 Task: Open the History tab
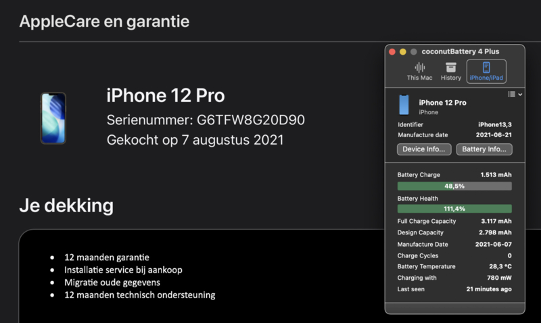point(451,71)
